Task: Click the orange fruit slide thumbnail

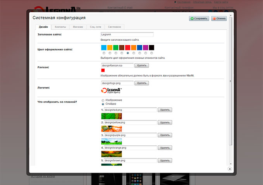Action: (x=112, y=129)
